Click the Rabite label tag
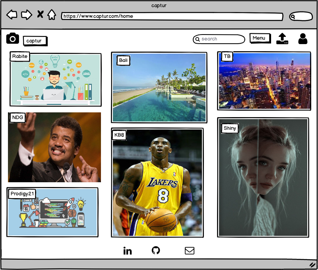The height and width of the screenshot is (270, 318). (x=20, y=56)
